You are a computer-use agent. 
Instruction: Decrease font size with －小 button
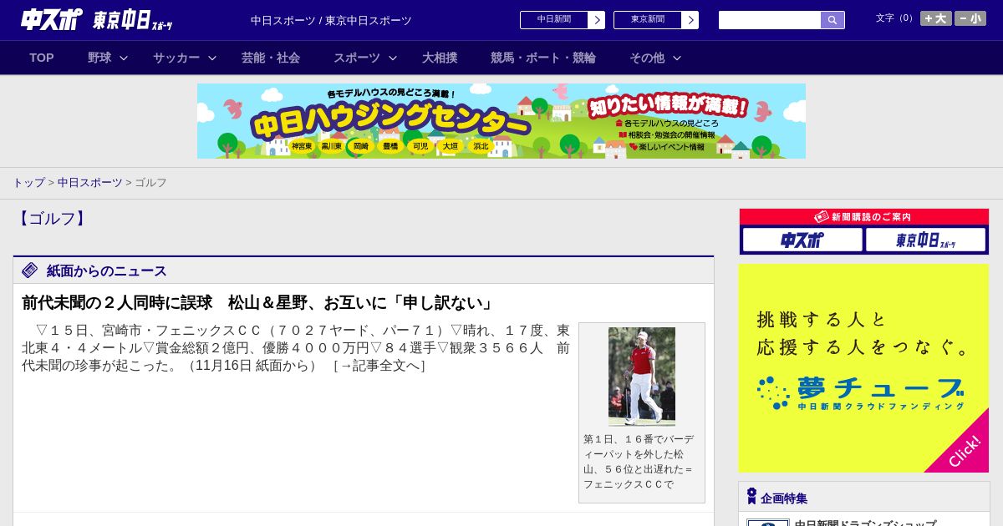(x=970, y=18)
